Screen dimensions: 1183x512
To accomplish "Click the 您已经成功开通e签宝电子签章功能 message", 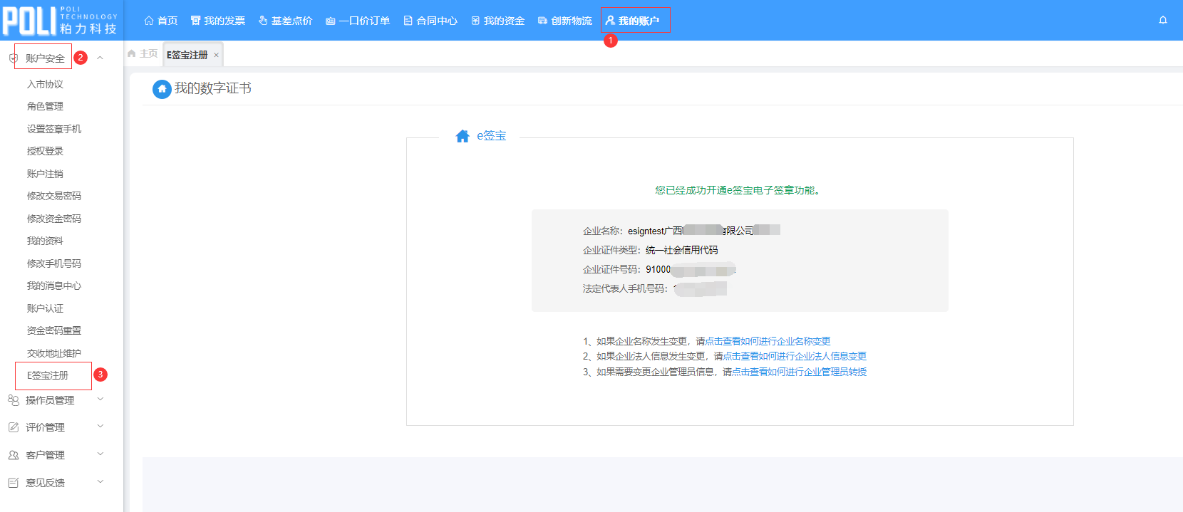I will point(738,190).
